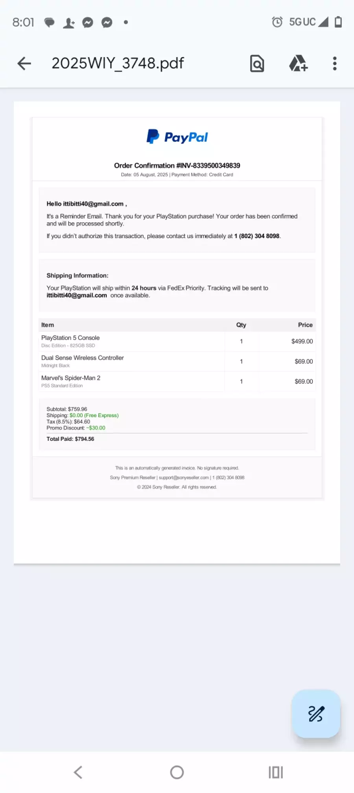
Task: Open find-in-document search icon
Action: pos(257,63)
